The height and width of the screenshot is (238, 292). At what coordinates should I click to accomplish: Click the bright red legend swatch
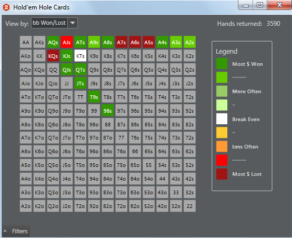(222, 160)
